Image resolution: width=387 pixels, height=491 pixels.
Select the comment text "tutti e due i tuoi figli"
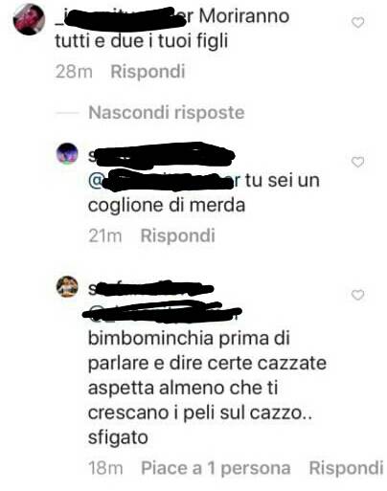tap(142, 41)
